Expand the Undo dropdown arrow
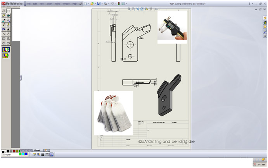This screenshot has width=268, height=168. 115,4
